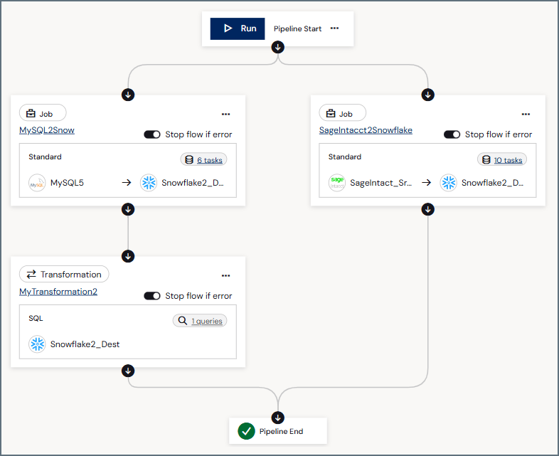Click Standard label in SageIntacct2Snowflake card
The height and width of the screenshot is (456, 559).
[x=345, y=157]
